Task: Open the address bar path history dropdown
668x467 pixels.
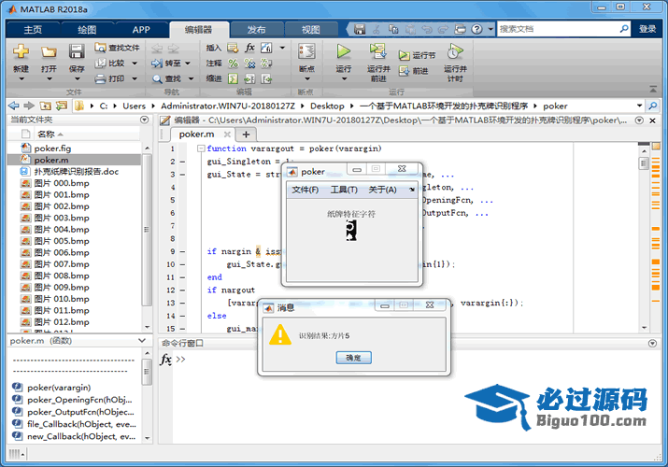Action: pos(639,106)
